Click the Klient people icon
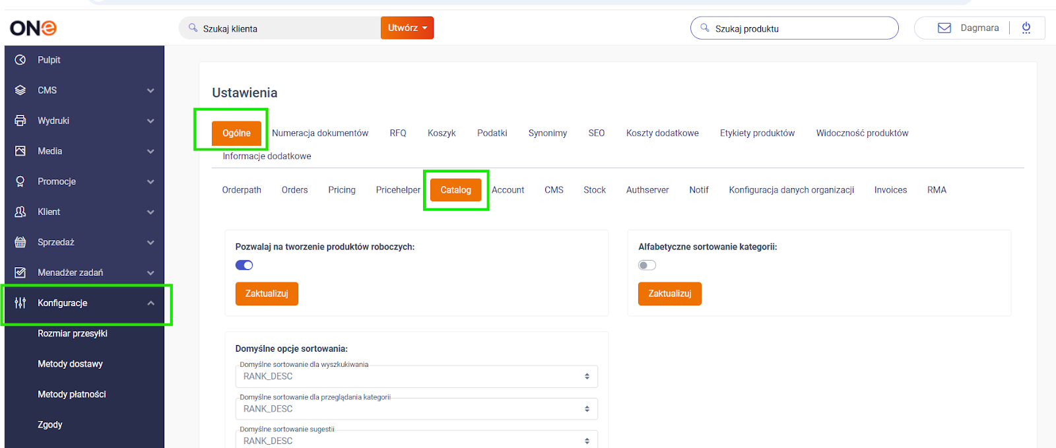 click(x=20, y=212)
